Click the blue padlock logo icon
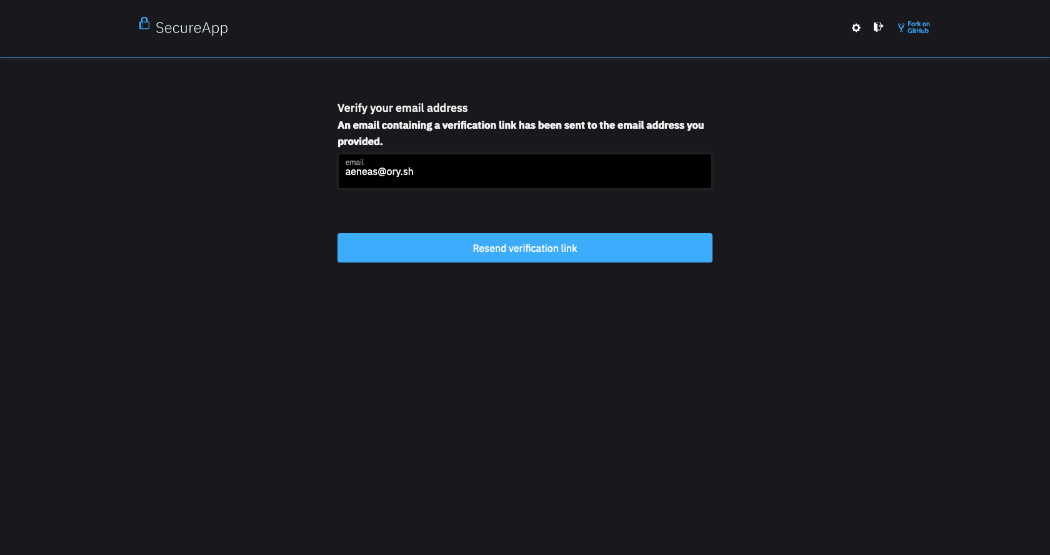This screenshot has height=555, width=1050. pyautogui.click(x=144, y=24)
